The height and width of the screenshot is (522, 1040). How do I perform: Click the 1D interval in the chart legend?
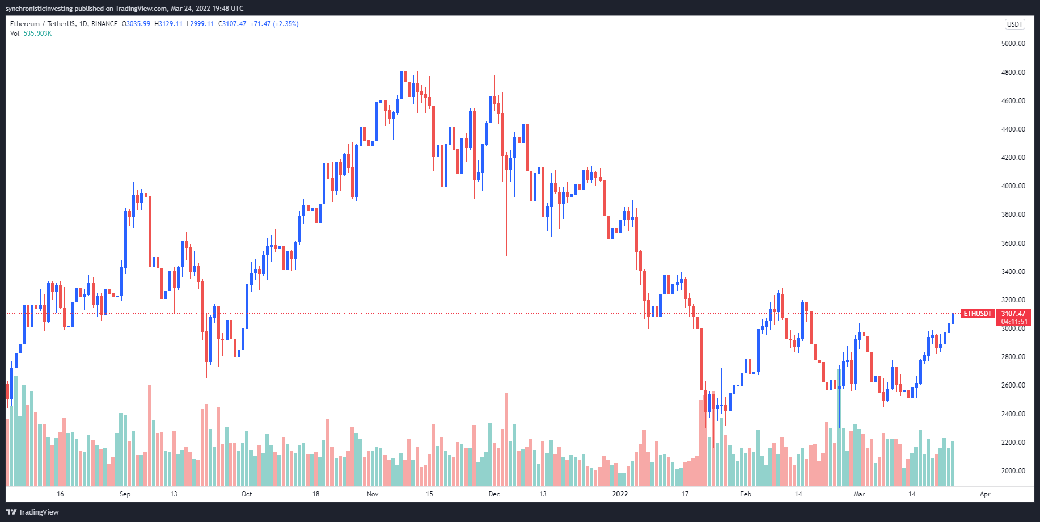pos(83,24)
